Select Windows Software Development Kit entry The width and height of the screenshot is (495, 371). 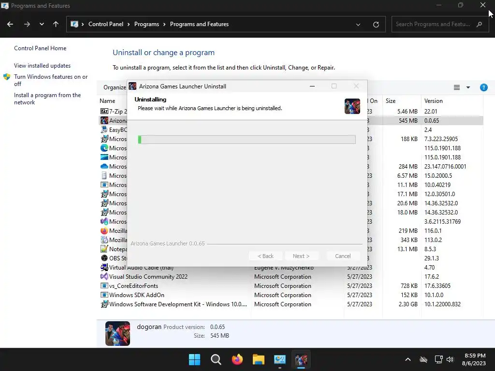(x=178, y=304)
